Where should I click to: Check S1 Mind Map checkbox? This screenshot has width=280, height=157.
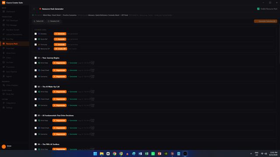pos(35,63)
